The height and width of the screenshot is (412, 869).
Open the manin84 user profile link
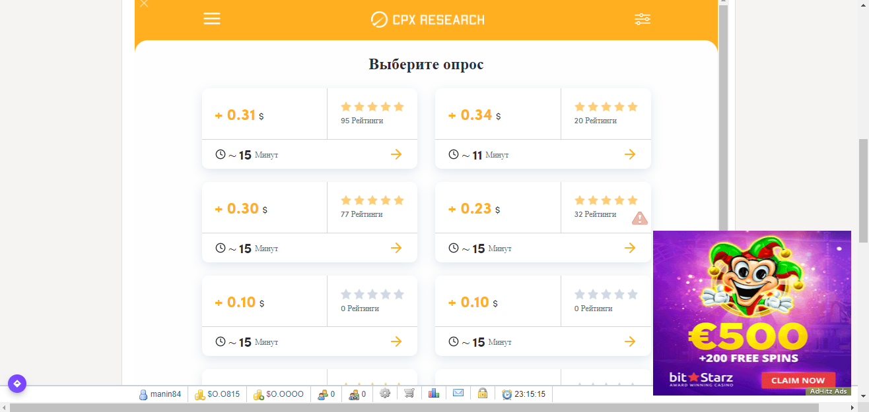coord(160,394)
